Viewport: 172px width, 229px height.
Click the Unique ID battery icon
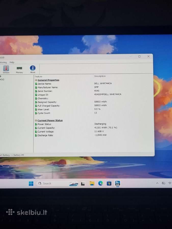coord(36,95)
